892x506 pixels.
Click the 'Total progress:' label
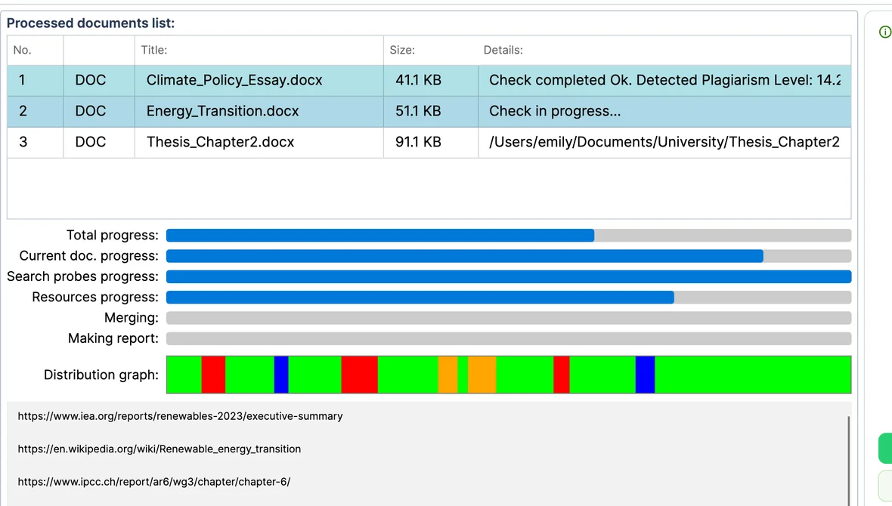point(113,236)
